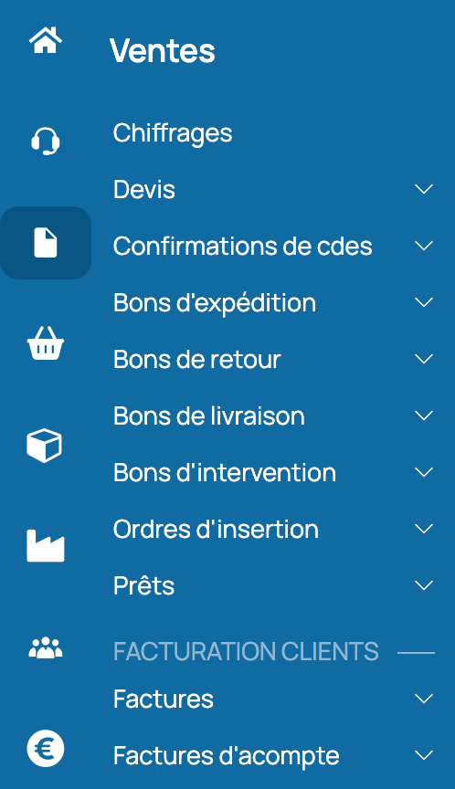Select Bons de retour menu item

click(196, 359)
